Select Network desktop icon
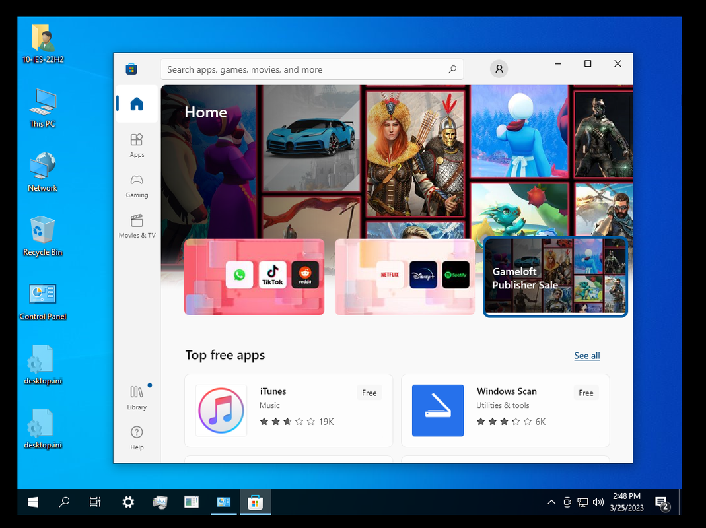Image resolution: width=706 pixels, height=528 pixels. tap(43, 173)
